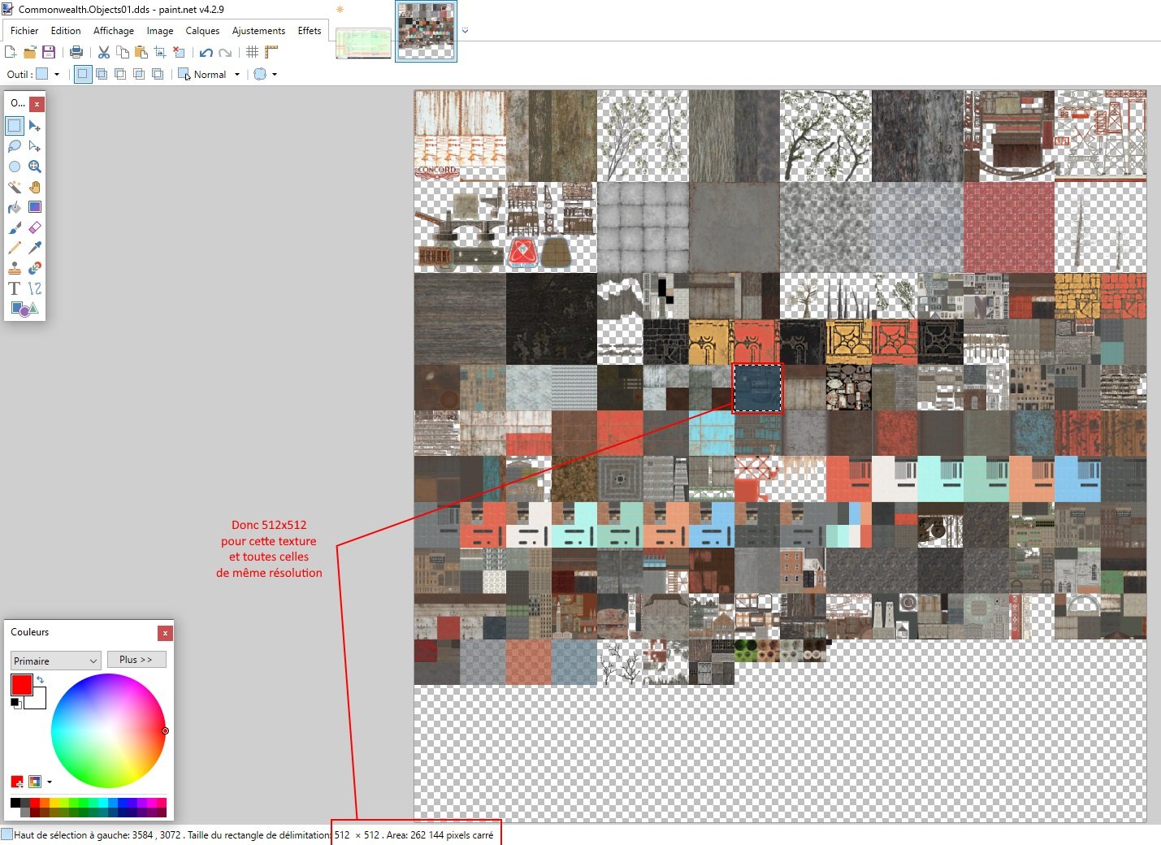
Task: Cut the selection with scissors icon
Action: (104, 52)
